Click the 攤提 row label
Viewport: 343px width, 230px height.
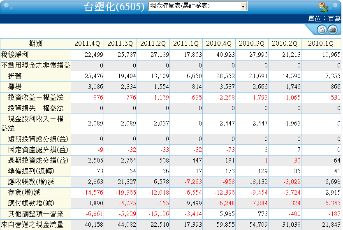click(x=15, y=87)
